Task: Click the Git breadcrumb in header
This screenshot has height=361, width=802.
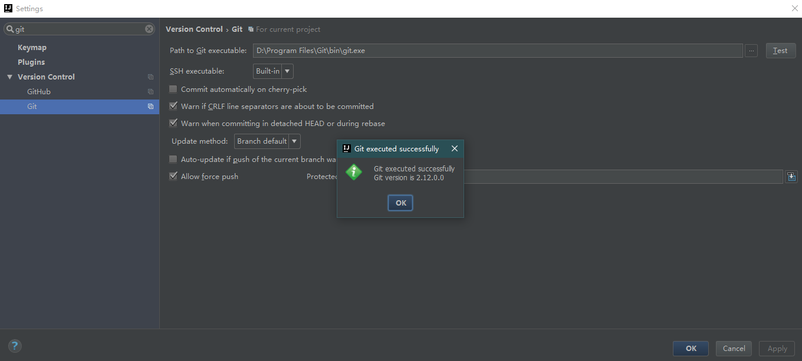Action: pyautogui.click(x=237, y=29)
